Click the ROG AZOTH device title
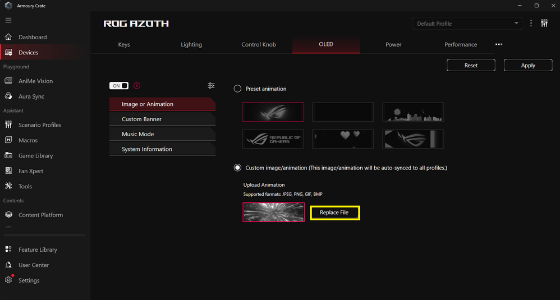 pos(136,24)
